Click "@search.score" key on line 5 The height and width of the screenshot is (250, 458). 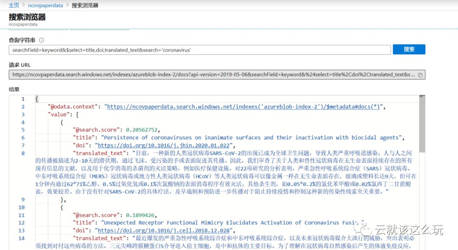coord(96,130)
